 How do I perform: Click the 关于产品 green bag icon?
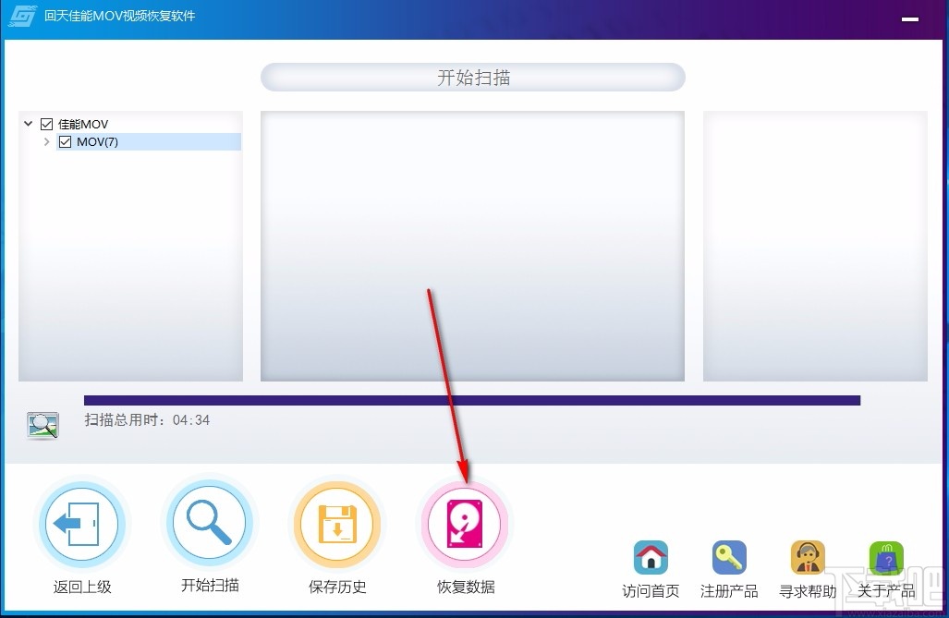pos(886,557)
